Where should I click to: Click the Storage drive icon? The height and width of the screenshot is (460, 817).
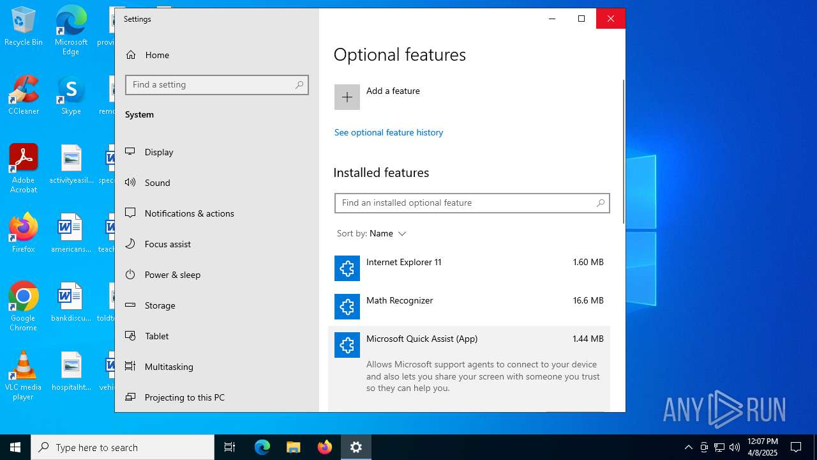[x=130, y=305]
